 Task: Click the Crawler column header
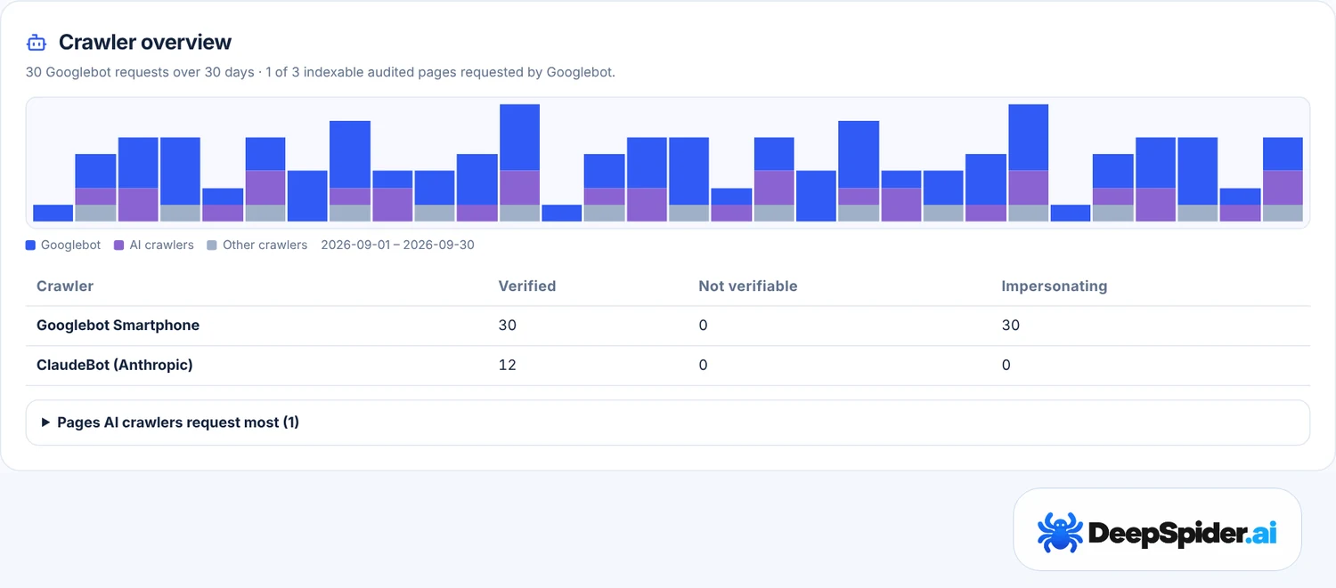click(65, 286)
